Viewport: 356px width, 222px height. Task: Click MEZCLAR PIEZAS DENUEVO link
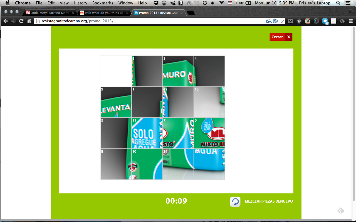coord(269,201)
